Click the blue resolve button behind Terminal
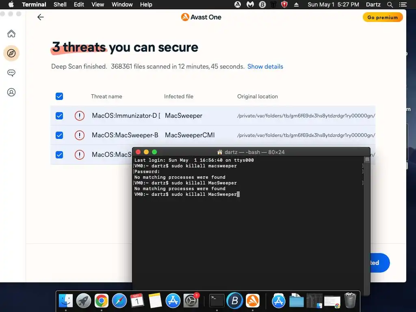 [x=380, y=263]
